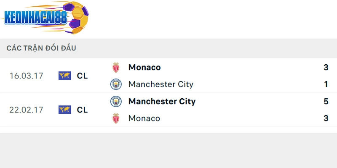337x168 pixels.
Task: Open Manchester City in the 16.03.17 match
Action: 160,84
